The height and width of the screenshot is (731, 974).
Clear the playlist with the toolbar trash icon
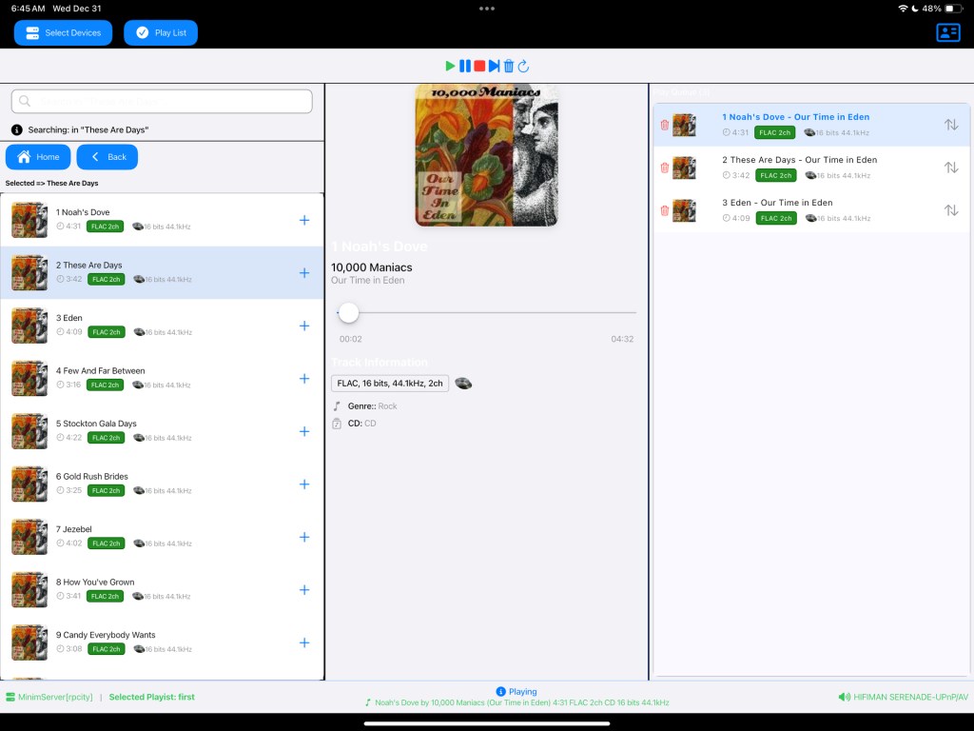[x=509, y=66]
